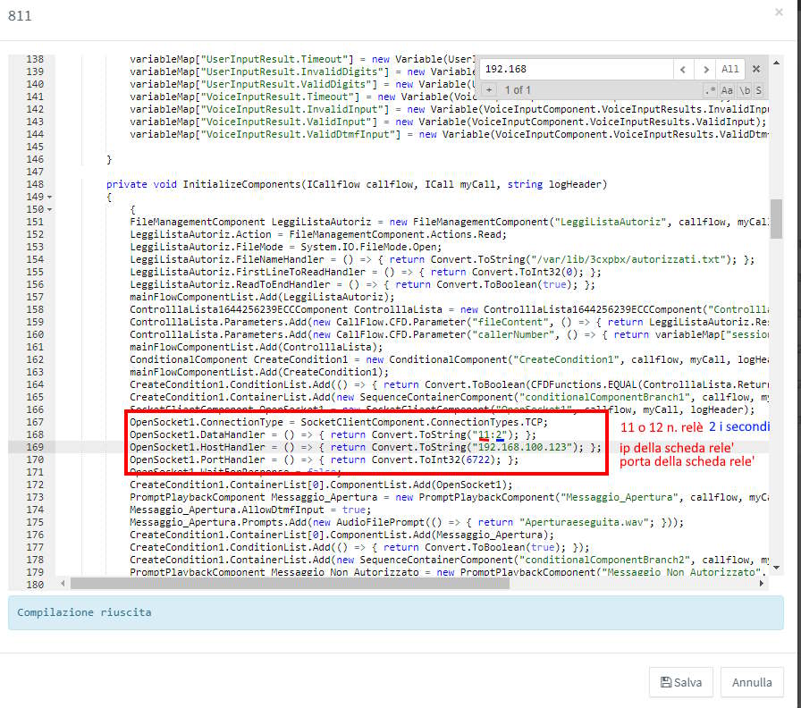This screenshot has width=801, height=708.
Task: Click the All matches button
Action: [x=730, y=69]
